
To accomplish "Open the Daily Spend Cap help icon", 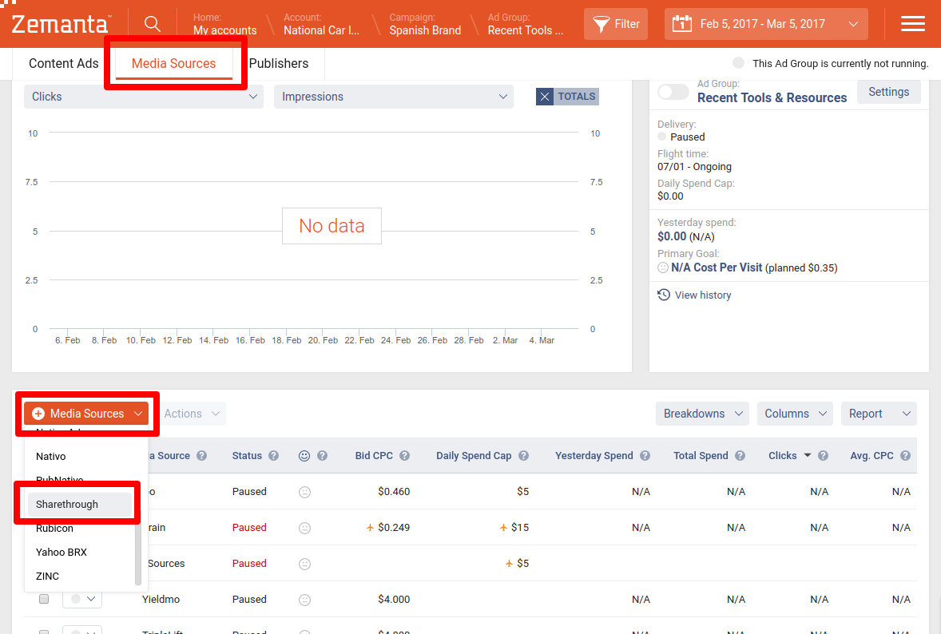I will (523, 456).
